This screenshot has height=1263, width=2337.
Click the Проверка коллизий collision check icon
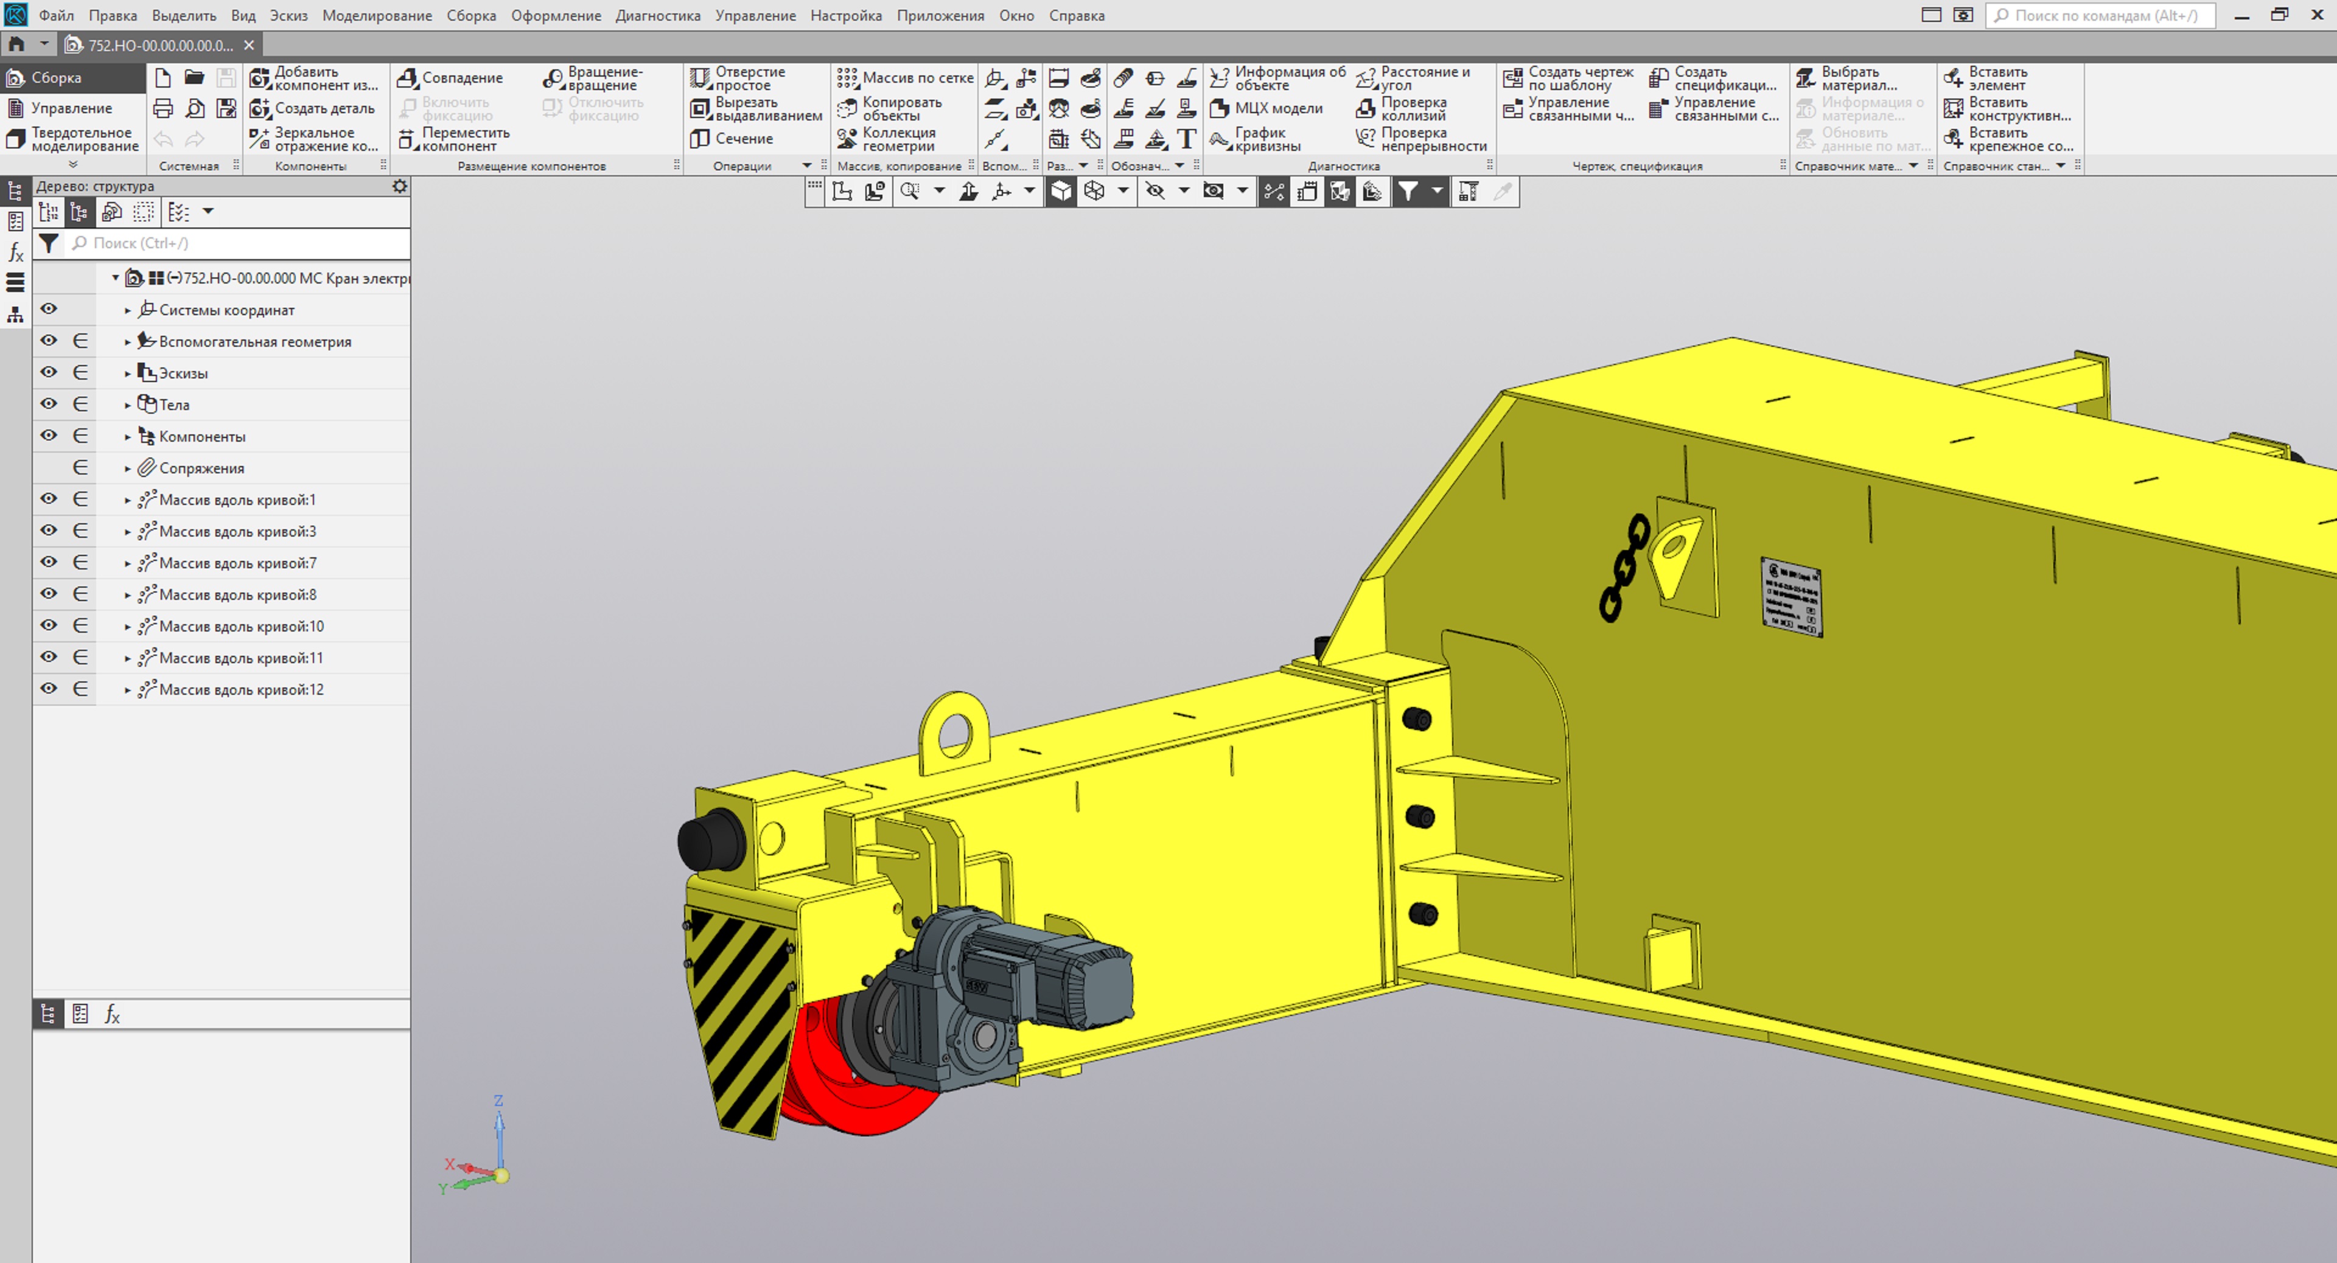point(1366,109)
